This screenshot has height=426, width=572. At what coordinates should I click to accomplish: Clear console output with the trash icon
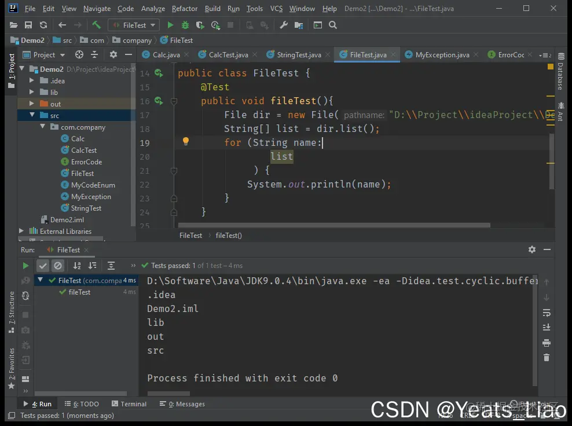point(547,358)
